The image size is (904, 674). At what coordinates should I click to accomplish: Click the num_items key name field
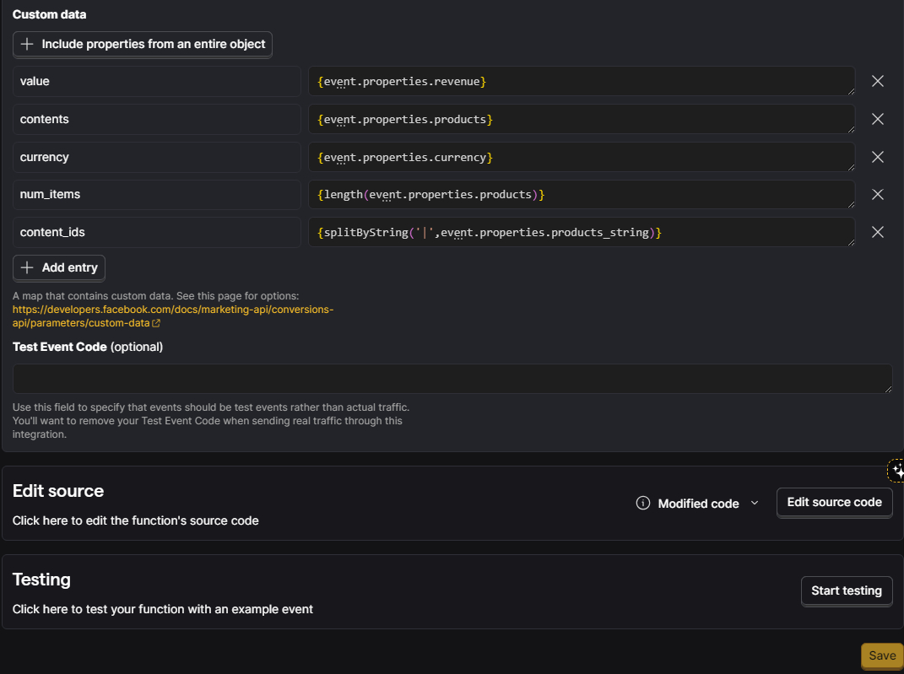(x=156, y=194)
